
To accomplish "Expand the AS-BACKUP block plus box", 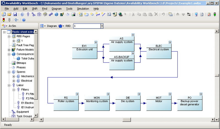I will 133,53.
